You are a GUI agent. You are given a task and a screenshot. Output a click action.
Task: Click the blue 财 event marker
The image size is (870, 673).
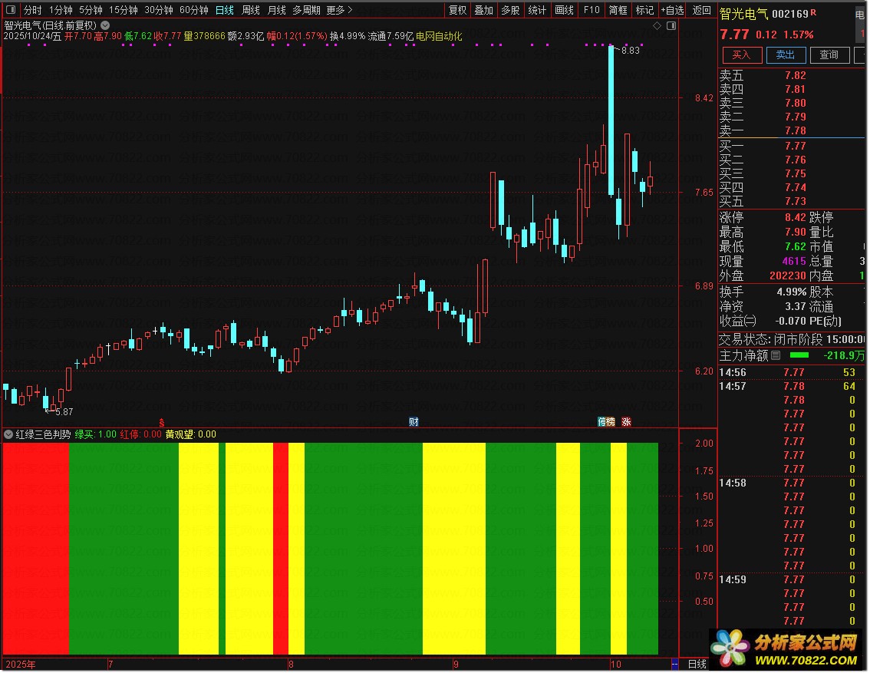(414, 422)
